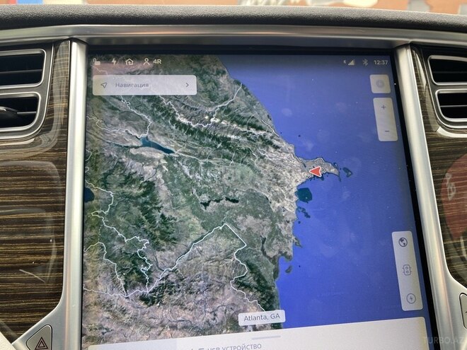Tap the 12:37 clock

381,62
